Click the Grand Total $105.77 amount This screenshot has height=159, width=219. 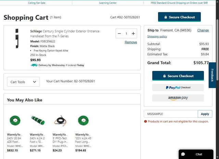pyautogui.click(x=201, y=63)
